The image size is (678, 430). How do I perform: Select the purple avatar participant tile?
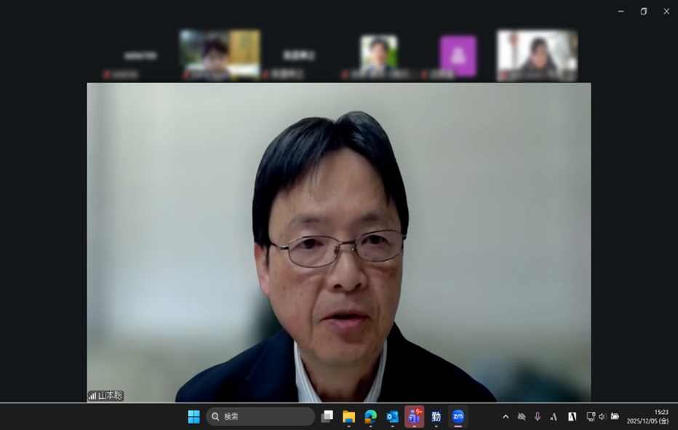click(x=458, y=56)
